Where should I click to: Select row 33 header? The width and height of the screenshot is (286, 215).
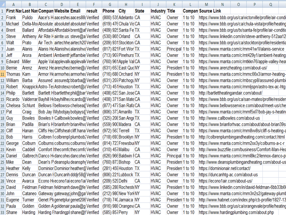tap(3, 212)
